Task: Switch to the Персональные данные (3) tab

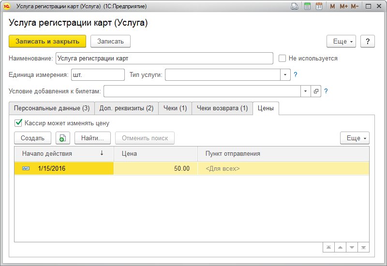Action: 51,108
